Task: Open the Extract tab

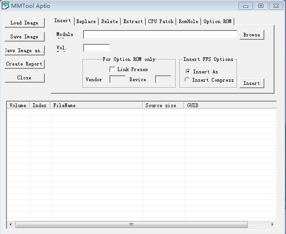Action: point(133,22)
